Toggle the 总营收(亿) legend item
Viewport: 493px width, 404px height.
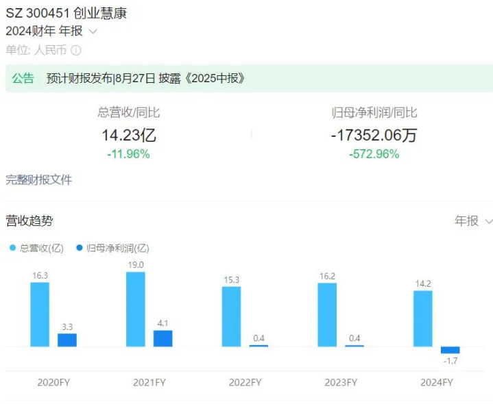[x=37, y=249]
